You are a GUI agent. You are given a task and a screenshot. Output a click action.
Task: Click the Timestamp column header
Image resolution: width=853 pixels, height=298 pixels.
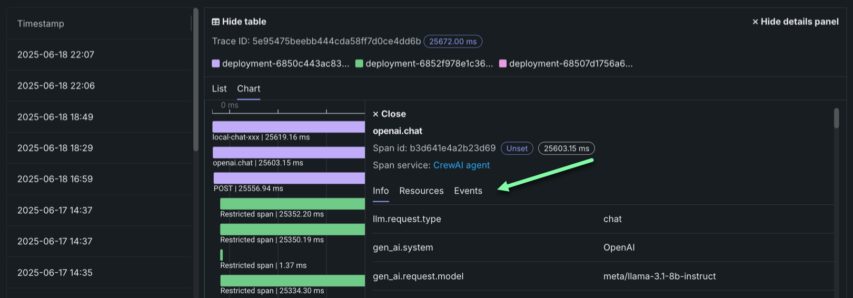(41, 24)
